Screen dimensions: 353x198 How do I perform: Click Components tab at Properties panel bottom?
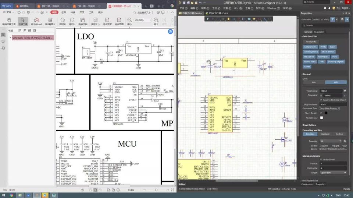coord(307,184)
